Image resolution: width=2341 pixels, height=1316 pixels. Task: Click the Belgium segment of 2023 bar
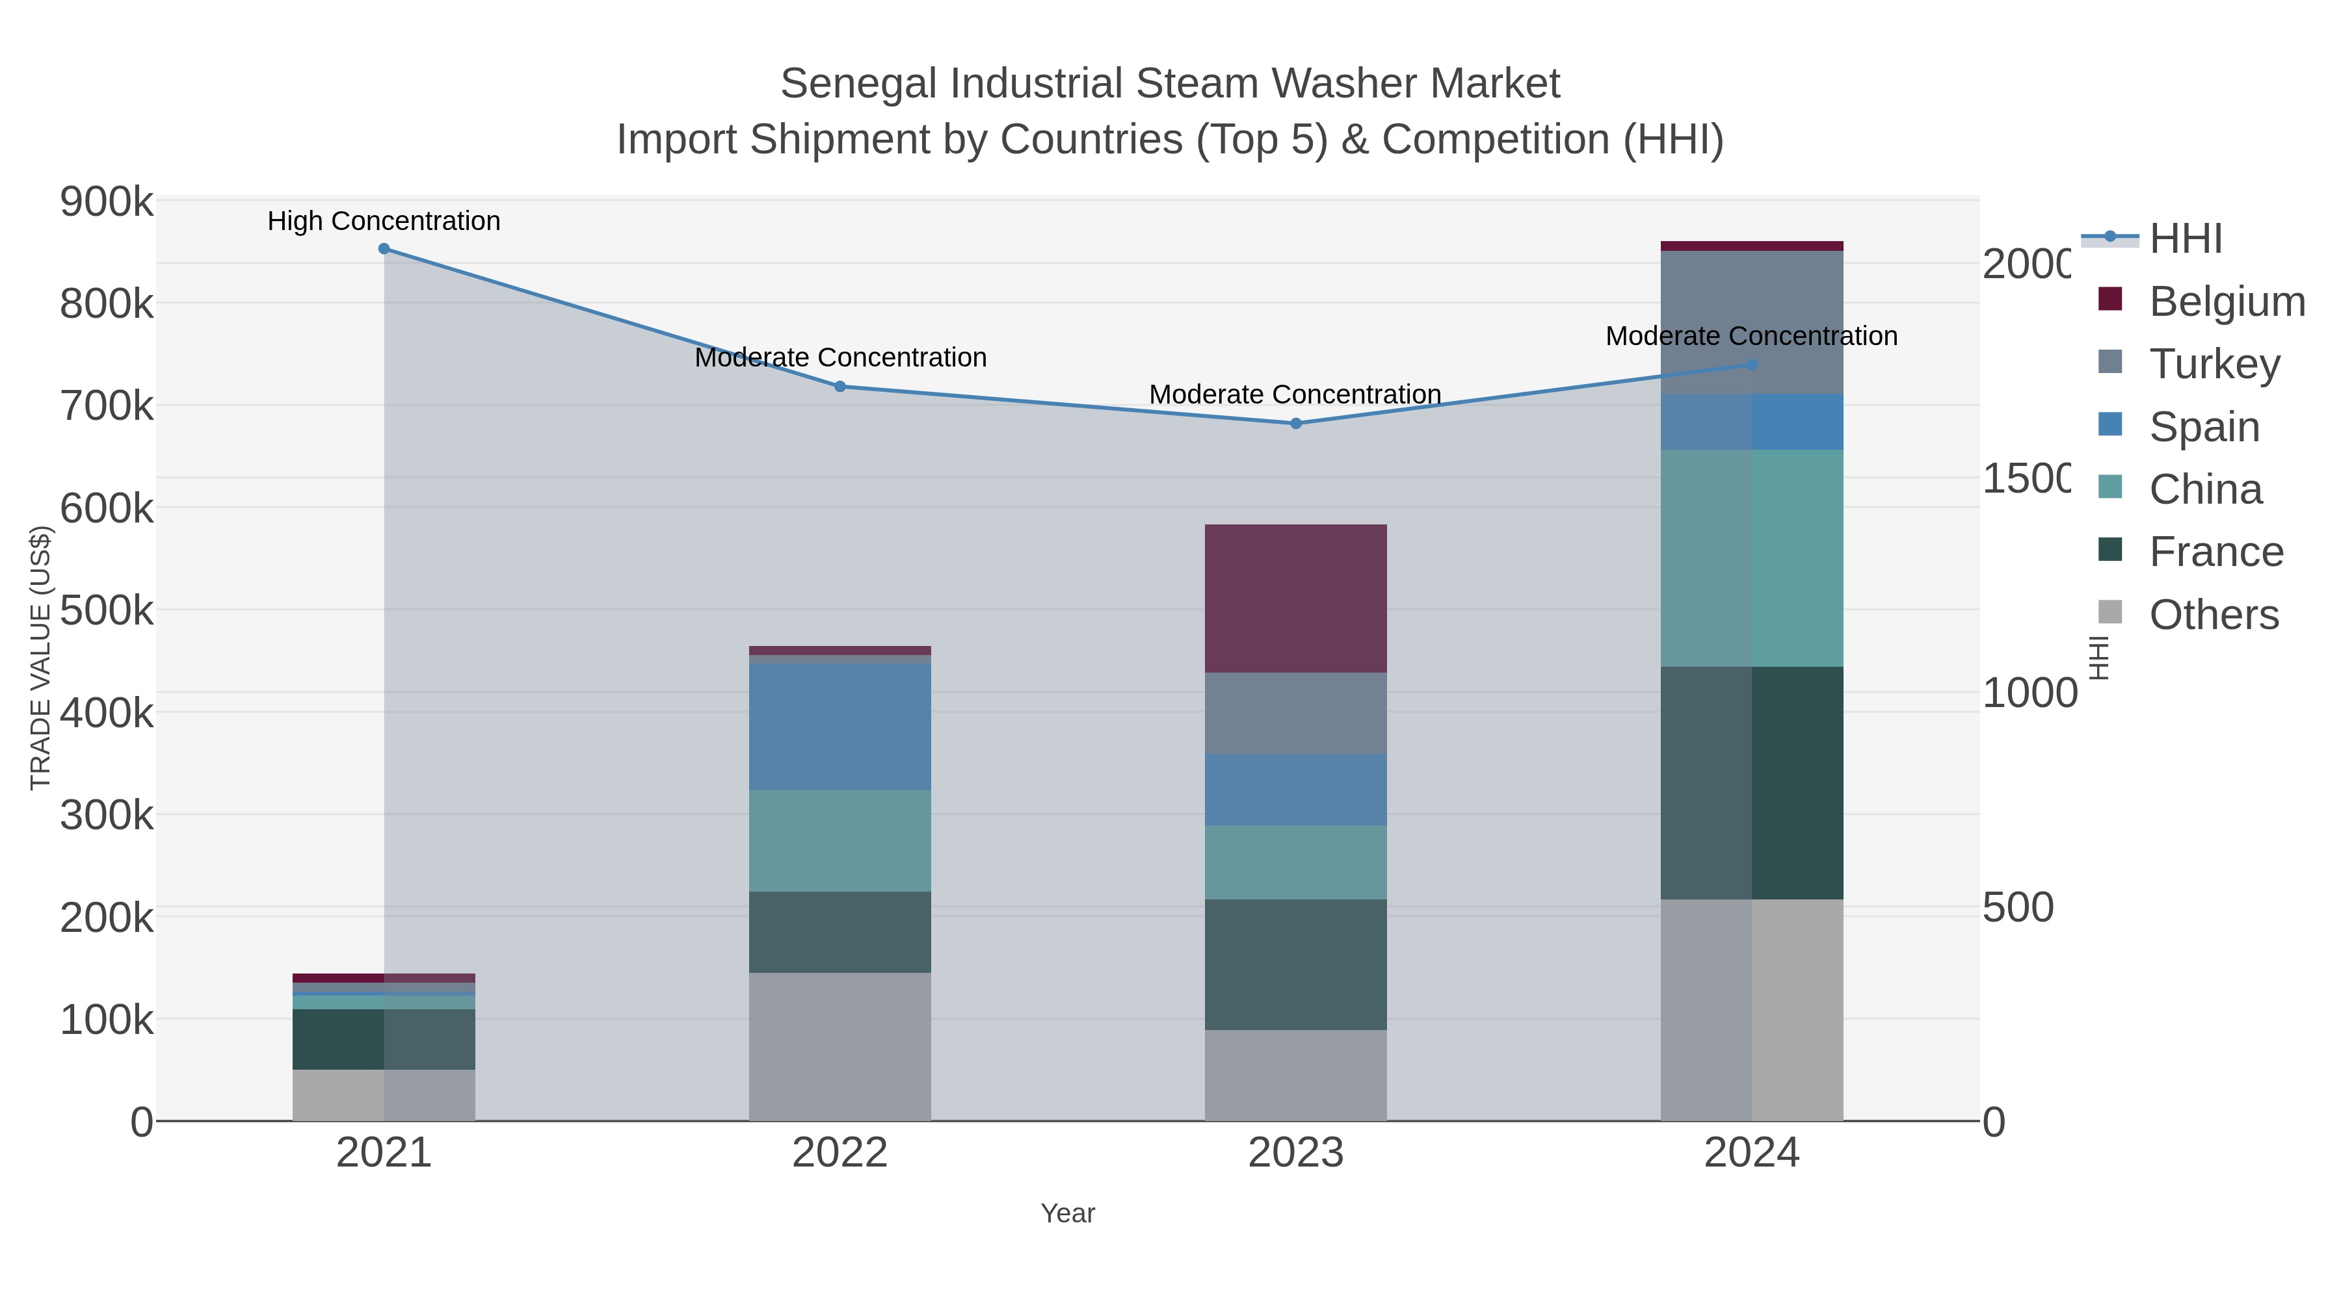pyautogui.click(x=1296, y=599)
